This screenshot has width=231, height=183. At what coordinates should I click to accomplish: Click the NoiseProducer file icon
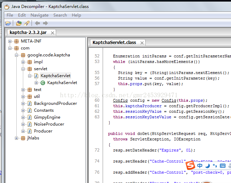point(29,124)
